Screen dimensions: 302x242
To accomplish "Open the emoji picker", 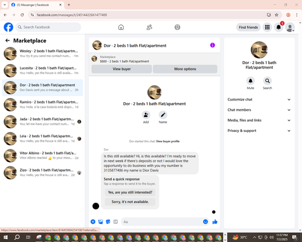I will click(x=205, y=222).
